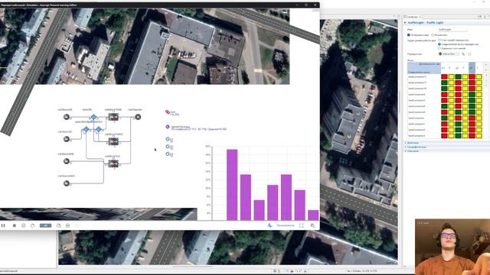
Task: Click the carDispose X block
Action: coord(138,117)
